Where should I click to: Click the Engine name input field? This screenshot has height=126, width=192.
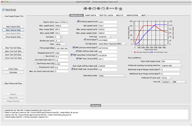click(x=62, y=22)
